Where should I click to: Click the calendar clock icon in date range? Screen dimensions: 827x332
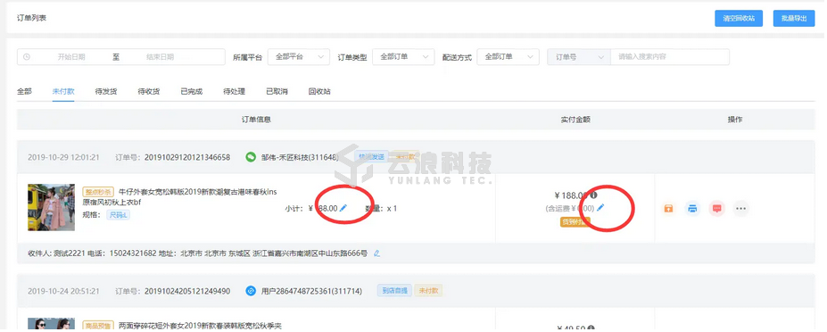coord(27,57)
